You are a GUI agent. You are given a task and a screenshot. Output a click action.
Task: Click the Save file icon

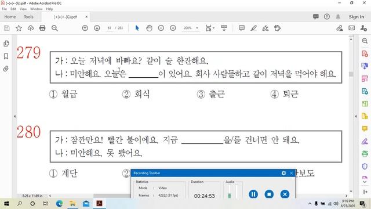tap(6, 28)
